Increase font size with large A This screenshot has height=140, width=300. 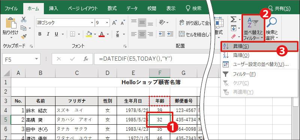coord(115,23)
